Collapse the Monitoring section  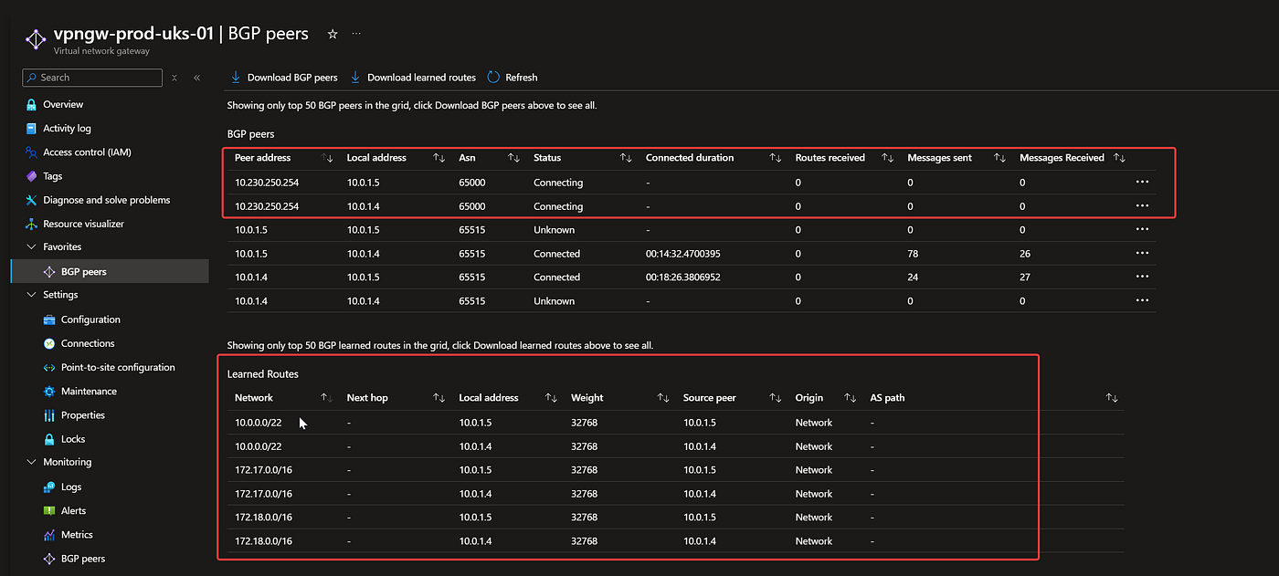pyautogui.click(x=31, y=462)
